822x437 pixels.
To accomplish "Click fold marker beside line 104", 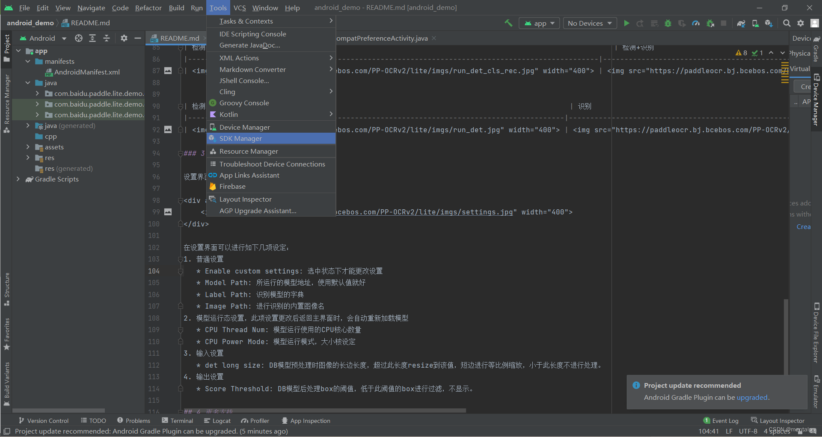I will click(181, 271).
